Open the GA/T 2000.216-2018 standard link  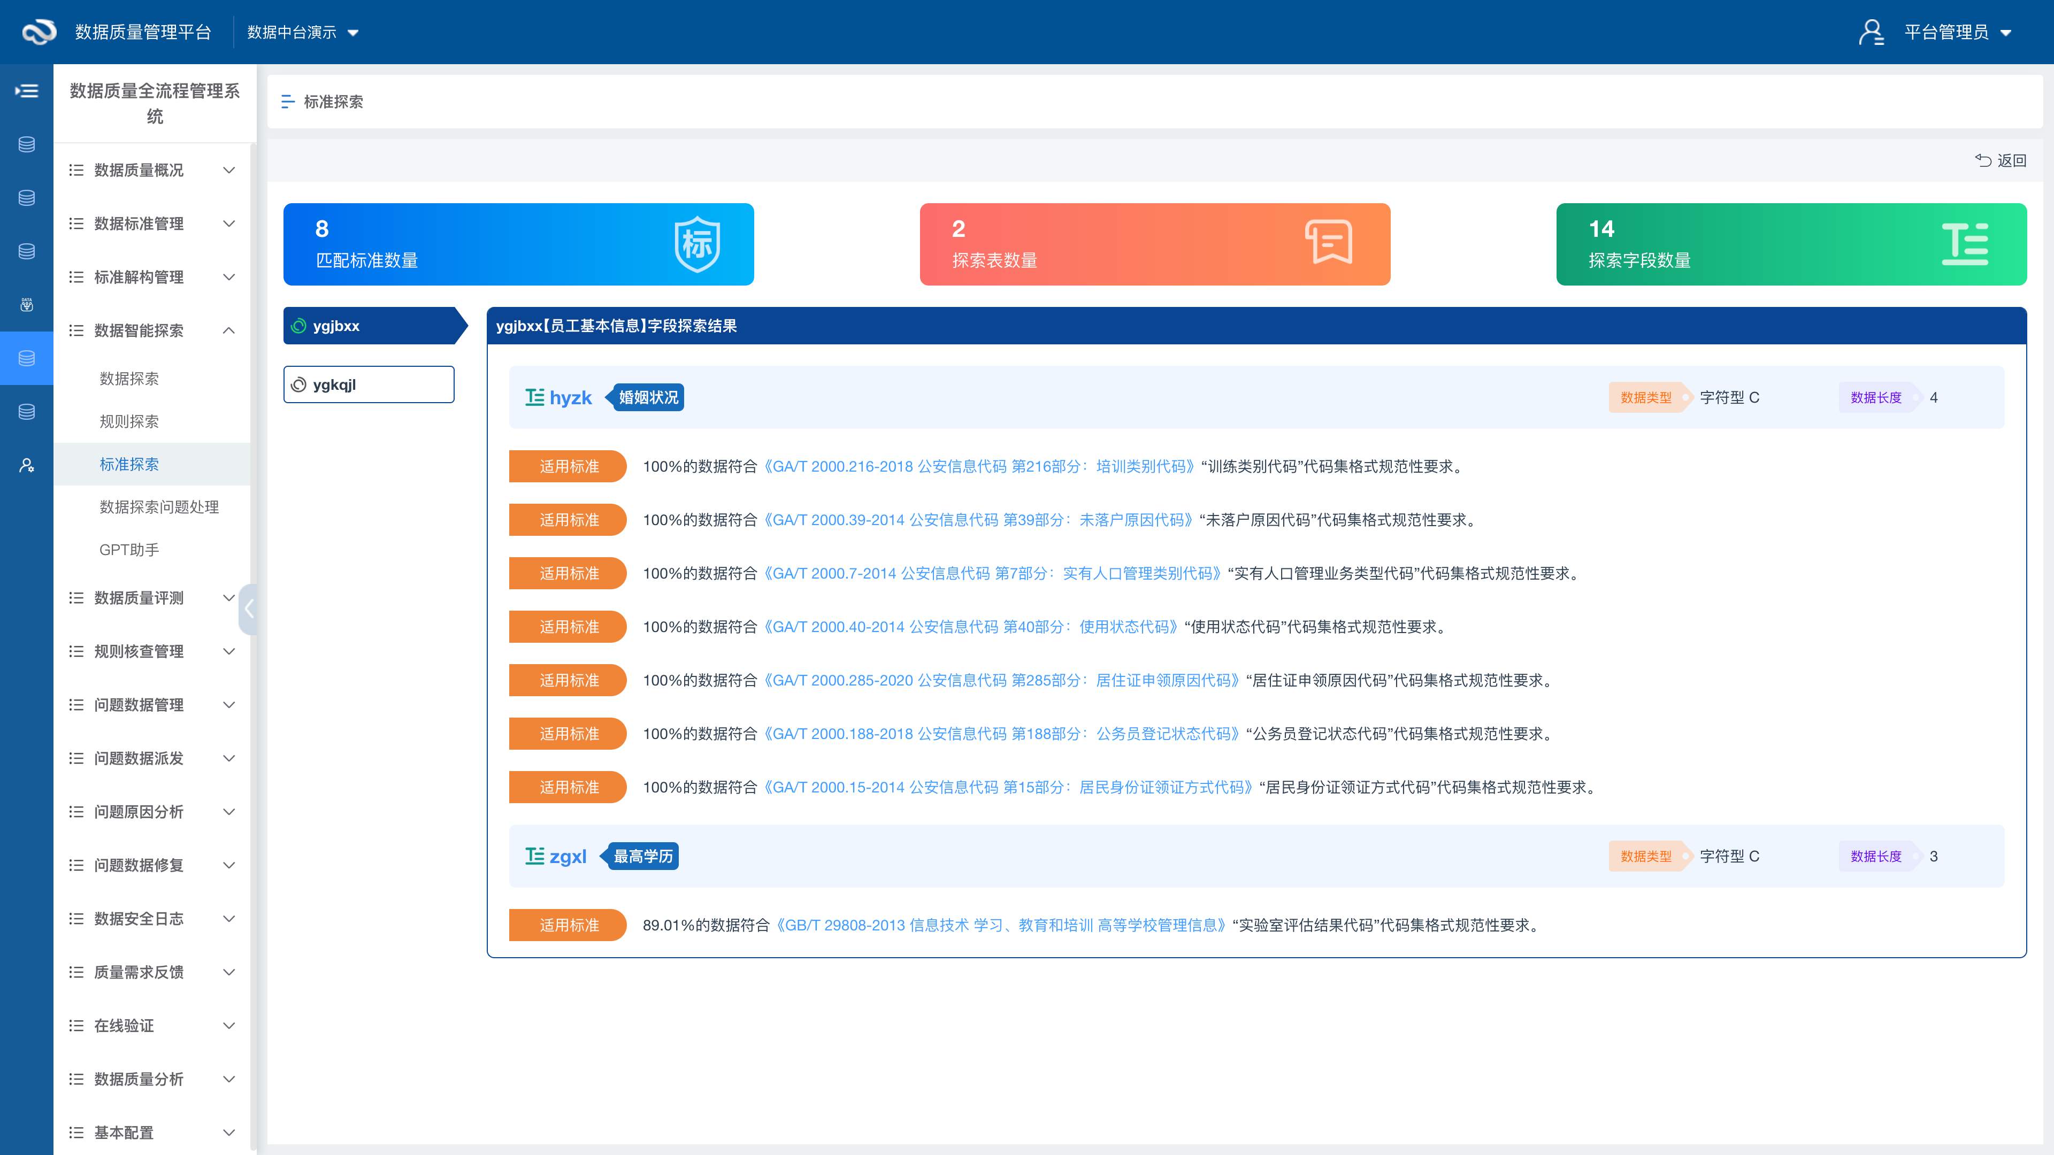coord(979,466)
